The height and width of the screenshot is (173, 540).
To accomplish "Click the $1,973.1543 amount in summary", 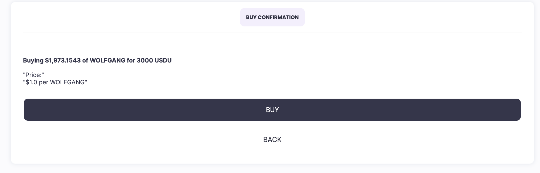I will [63, 60].
